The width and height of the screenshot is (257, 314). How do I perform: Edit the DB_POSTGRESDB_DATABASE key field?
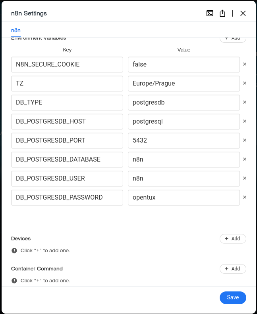(x=67, y=160)
